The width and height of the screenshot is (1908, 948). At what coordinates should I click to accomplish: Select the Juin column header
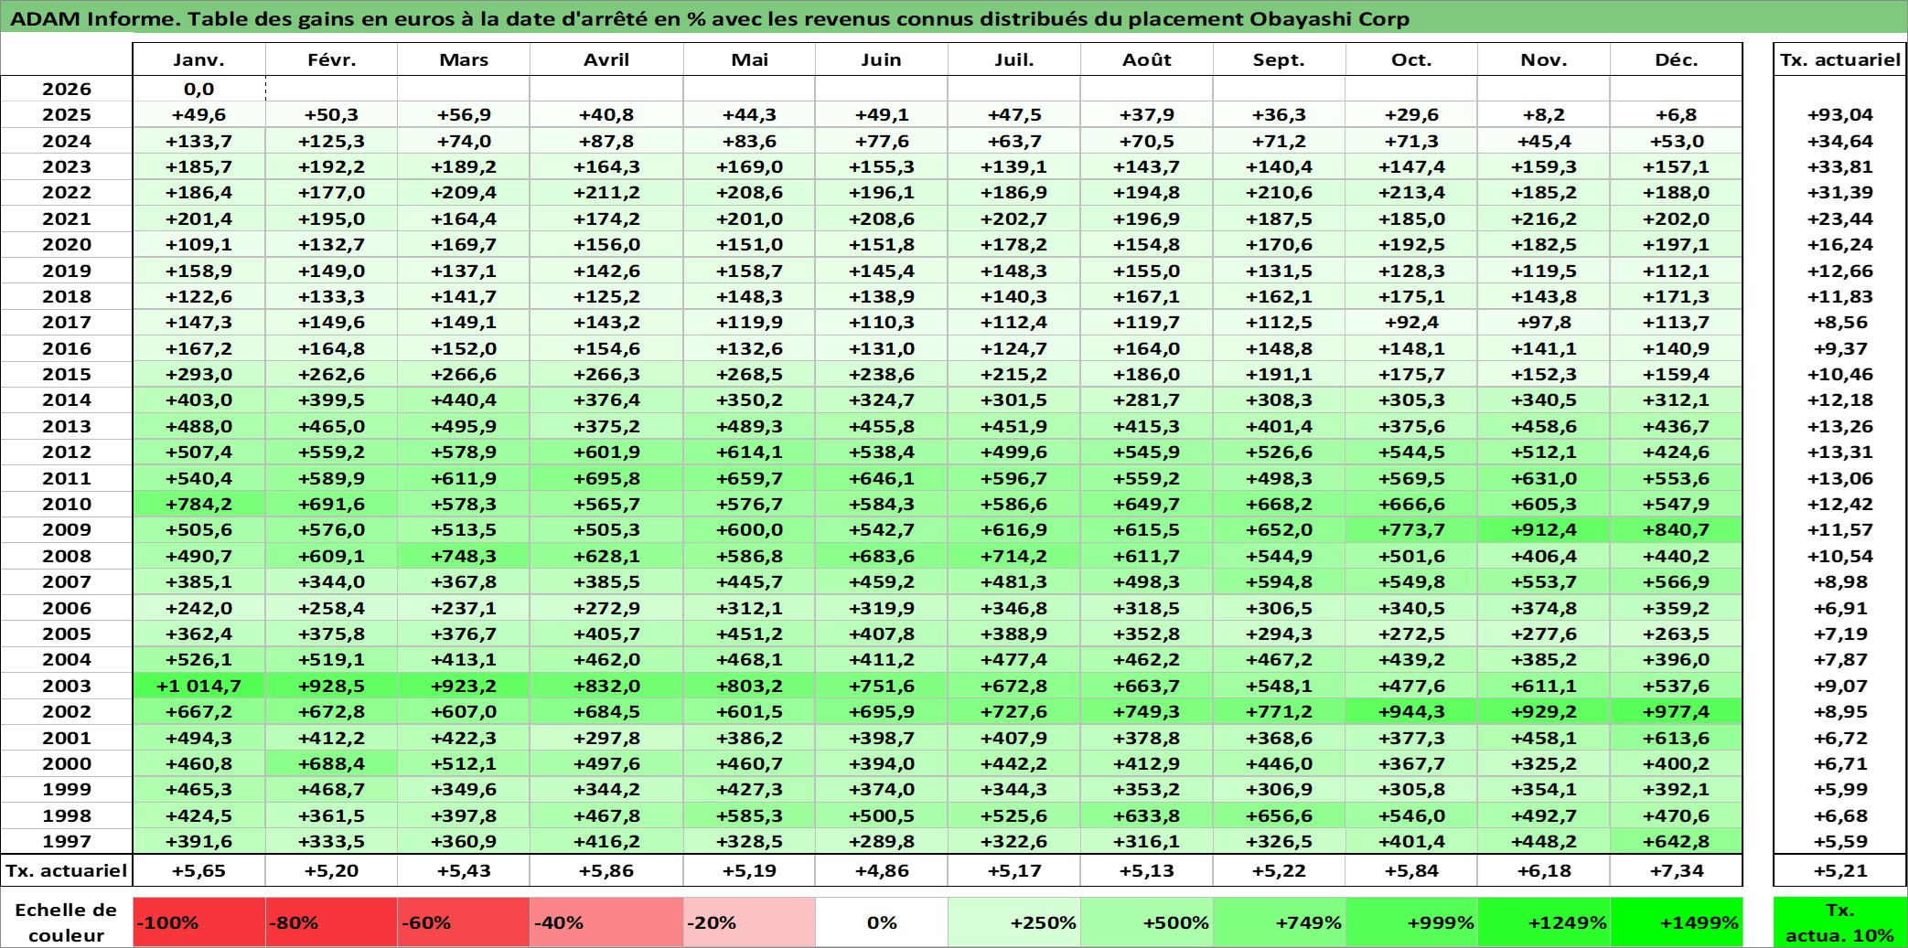pyautogui.click(x=882, y=59)
